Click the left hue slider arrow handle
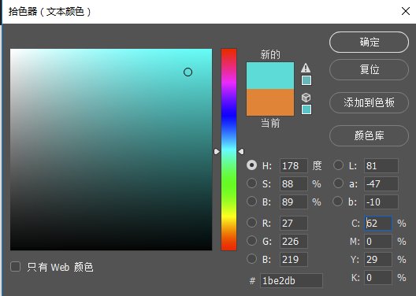Screen dimensions: 416x296 tap(217, 152)
